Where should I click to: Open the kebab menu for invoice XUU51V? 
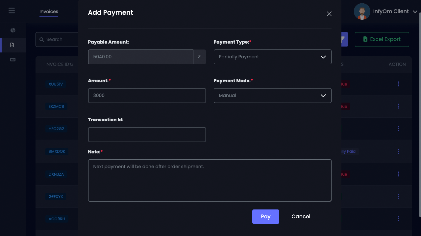399,84
